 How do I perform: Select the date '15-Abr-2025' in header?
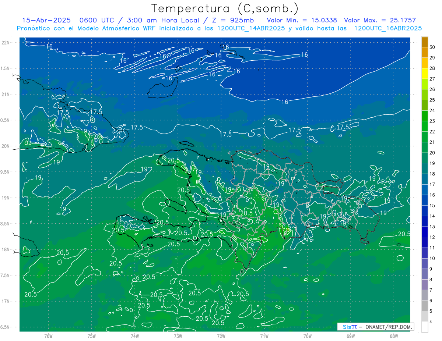click(x=46, y=20)
